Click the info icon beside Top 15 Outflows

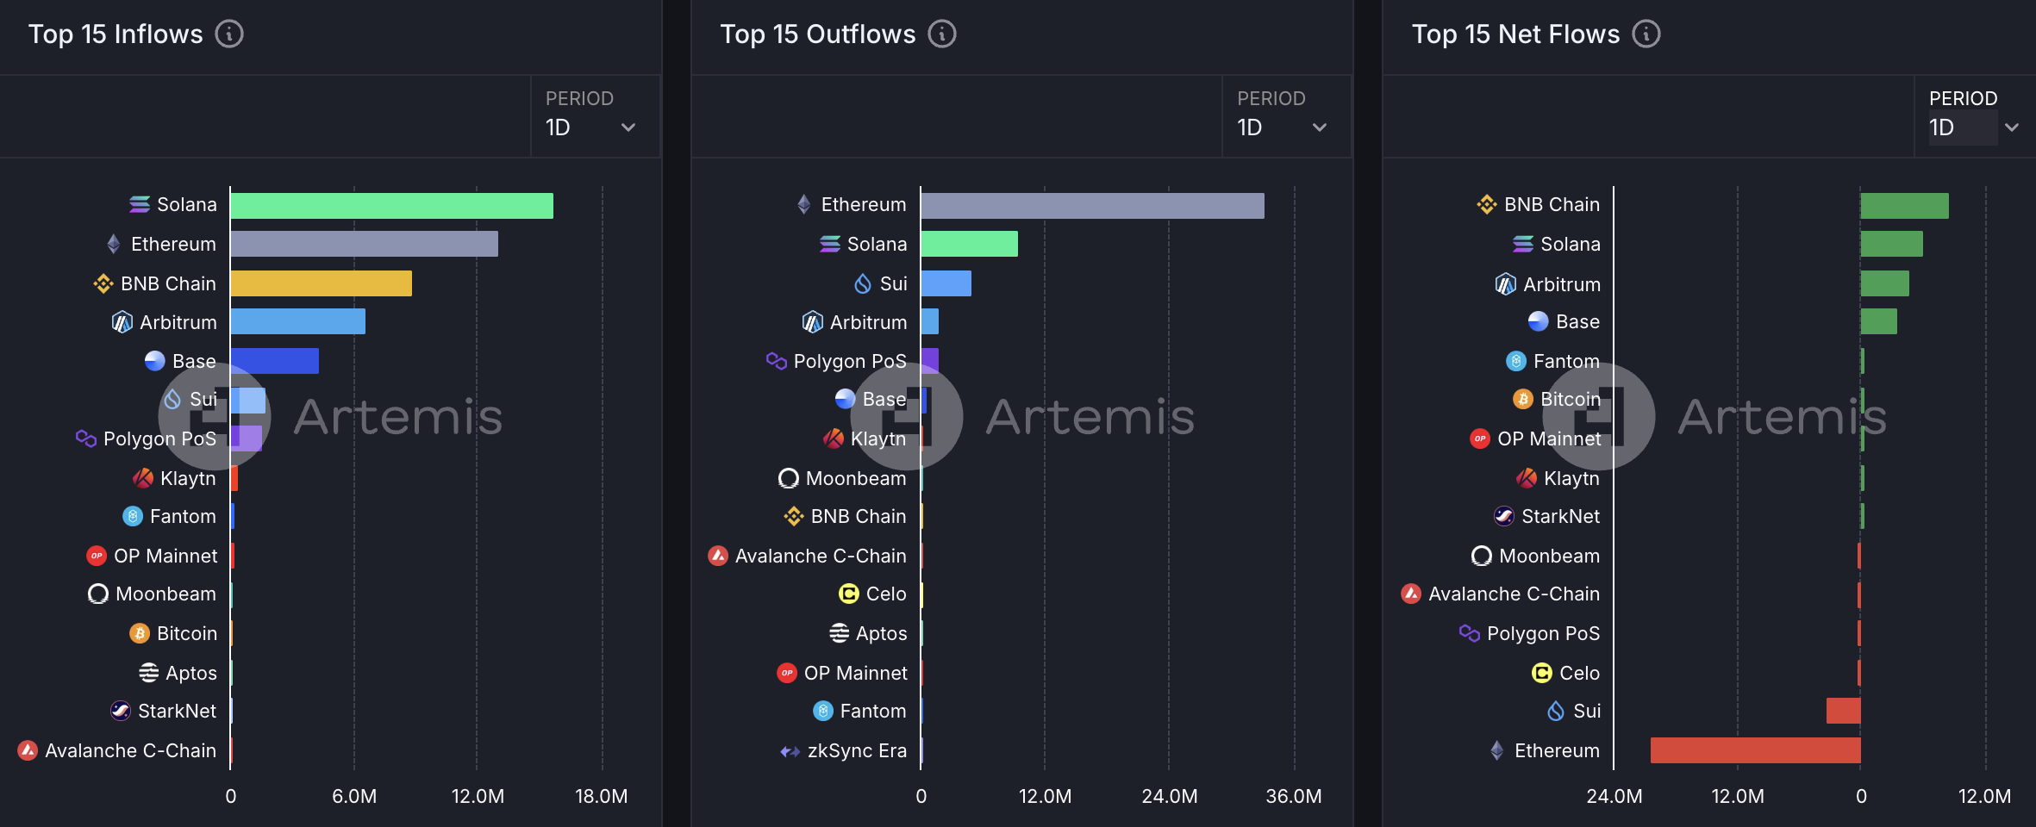pyautogui.click(x=942, y=34)
